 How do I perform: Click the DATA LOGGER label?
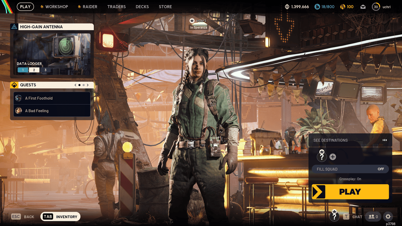(29, 64)
